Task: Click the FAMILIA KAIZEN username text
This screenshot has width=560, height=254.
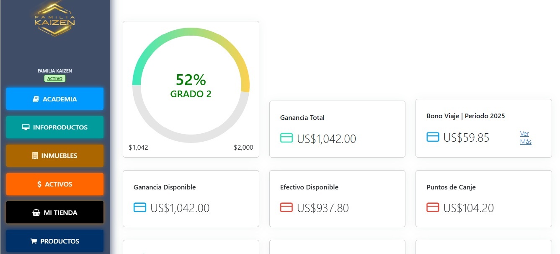Action: 55,71
